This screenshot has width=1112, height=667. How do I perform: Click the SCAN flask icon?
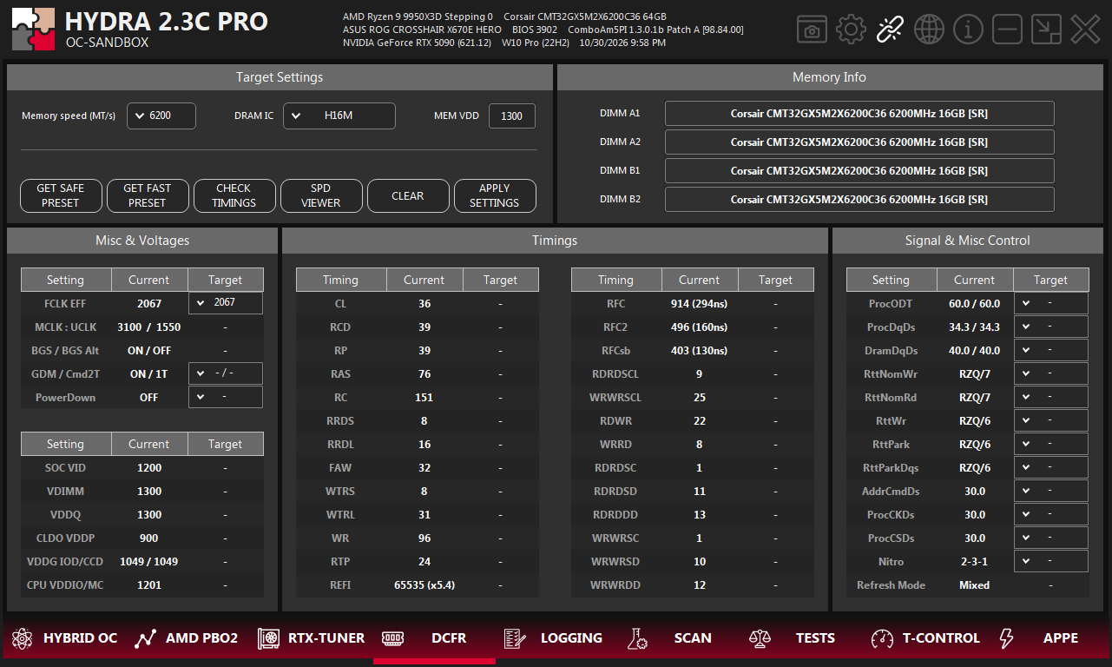tap(637, 638)
